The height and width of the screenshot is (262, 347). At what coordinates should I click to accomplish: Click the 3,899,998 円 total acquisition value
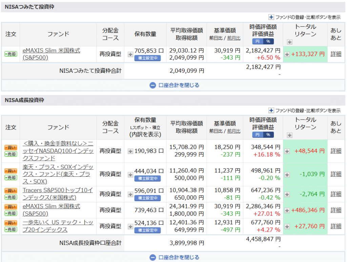(x=187, y=243)
